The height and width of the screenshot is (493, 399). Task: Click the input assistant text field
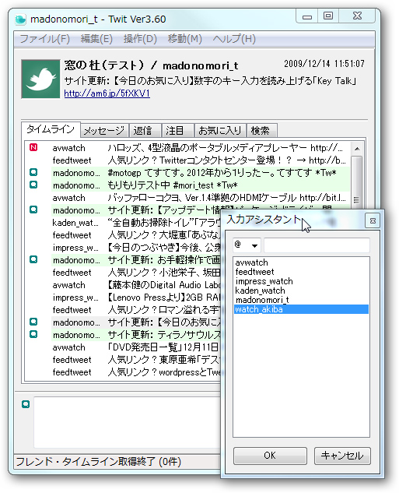pos(317,245)
